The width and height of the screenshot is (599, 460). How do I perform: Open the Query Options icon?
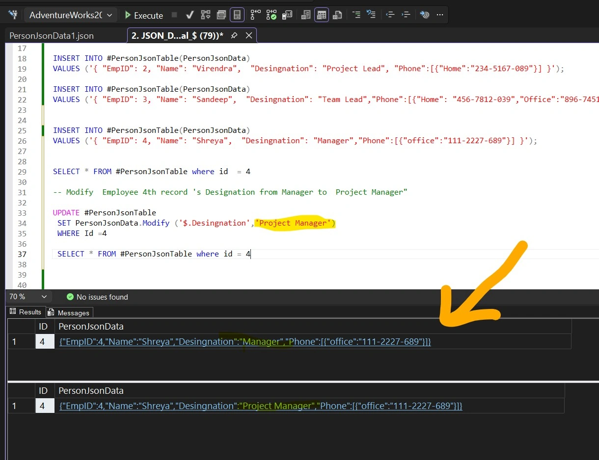point(221,15)
